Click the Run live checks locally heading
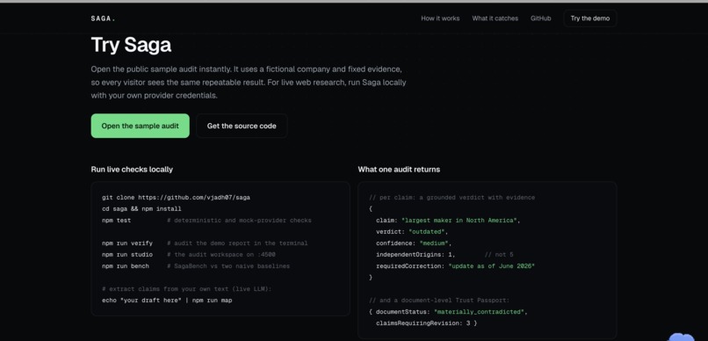This screenshot has height=341, width=708. (132, 170)
